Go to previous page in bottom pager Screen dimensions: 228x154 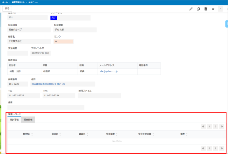pos(209,148)
